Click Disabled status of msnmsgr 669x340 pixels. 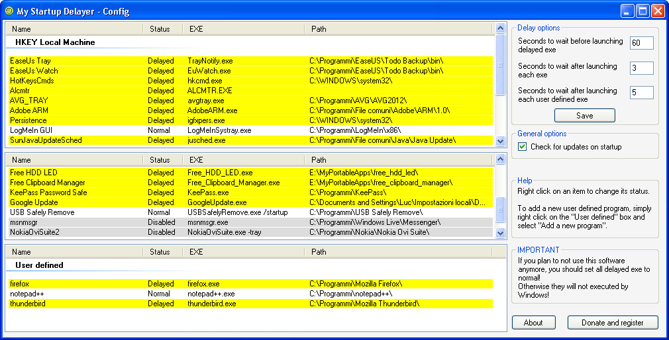click(161, 222)
